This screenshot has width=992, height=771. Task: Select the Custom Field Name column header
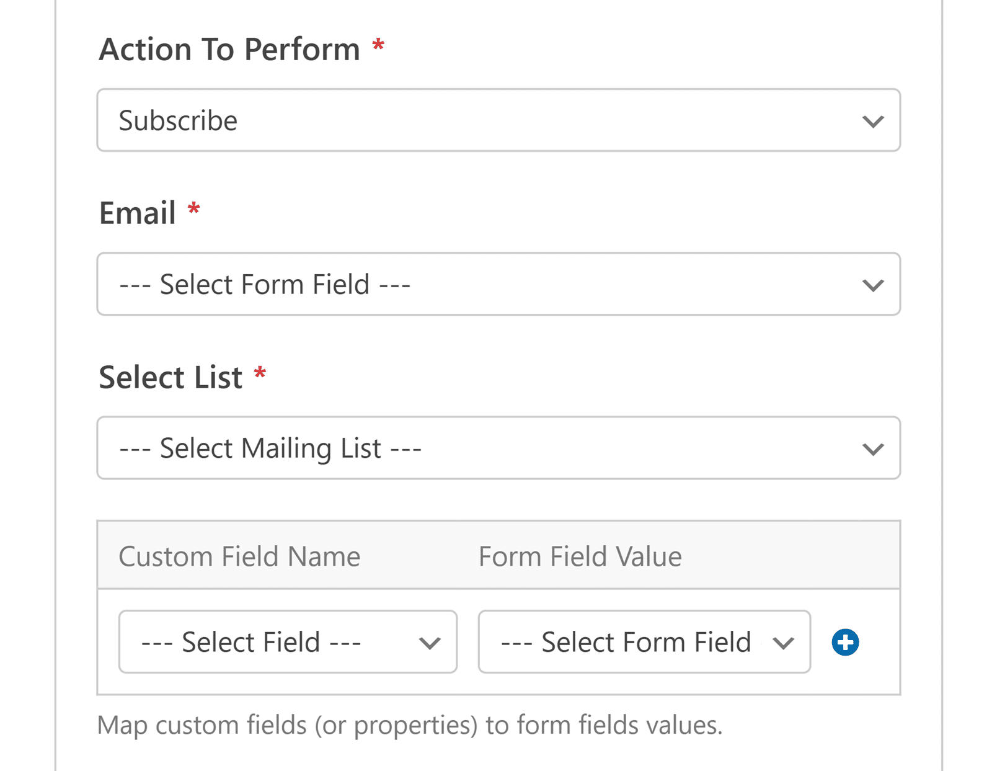(x=241, y=556)
